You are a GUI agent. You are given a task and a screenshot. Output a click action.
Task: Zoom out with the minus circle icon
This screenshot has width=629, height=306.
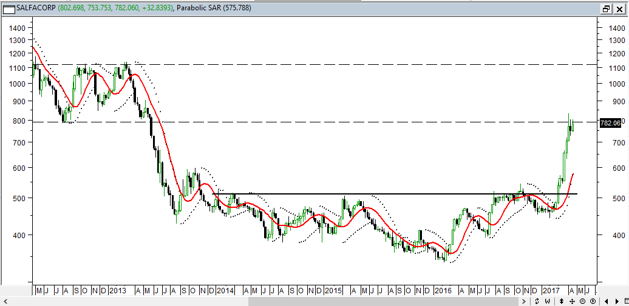click(583, 301)
